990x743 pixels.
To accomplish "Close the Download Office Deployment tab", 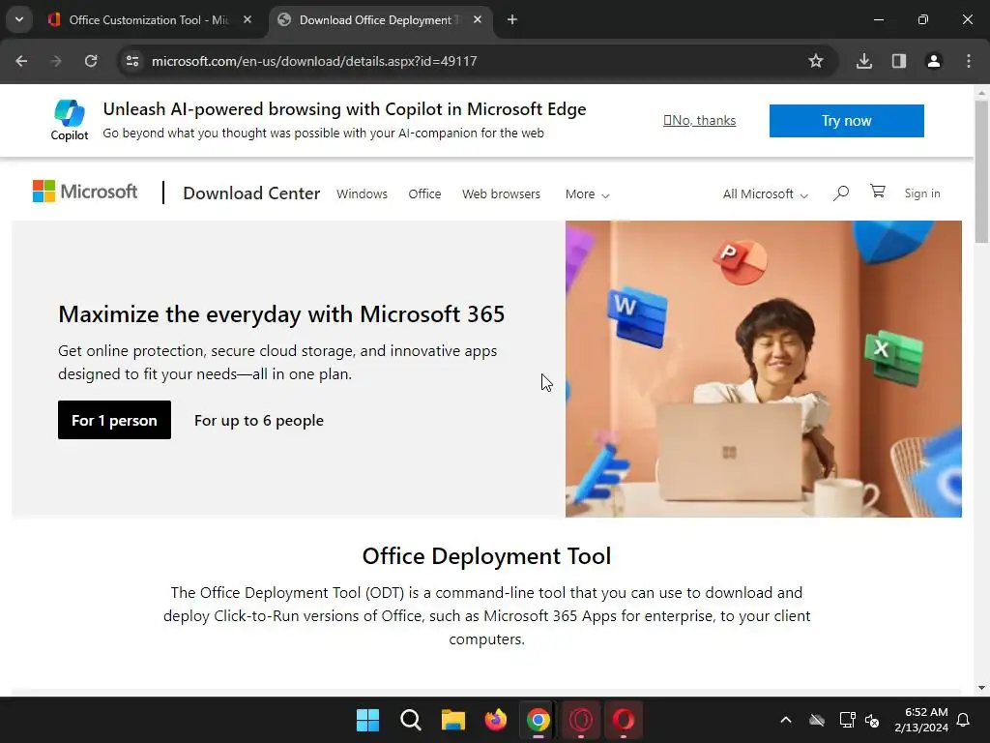I will tap(478, 19).
